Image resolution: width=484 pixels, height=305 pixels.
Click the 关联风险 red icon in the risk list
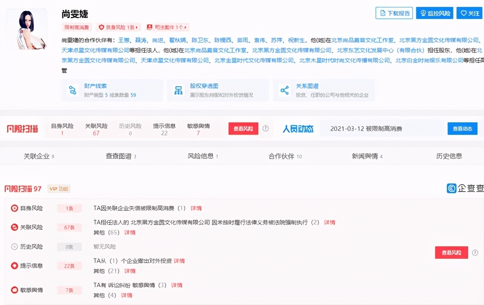pyautogui.click(x=14, y=227)
